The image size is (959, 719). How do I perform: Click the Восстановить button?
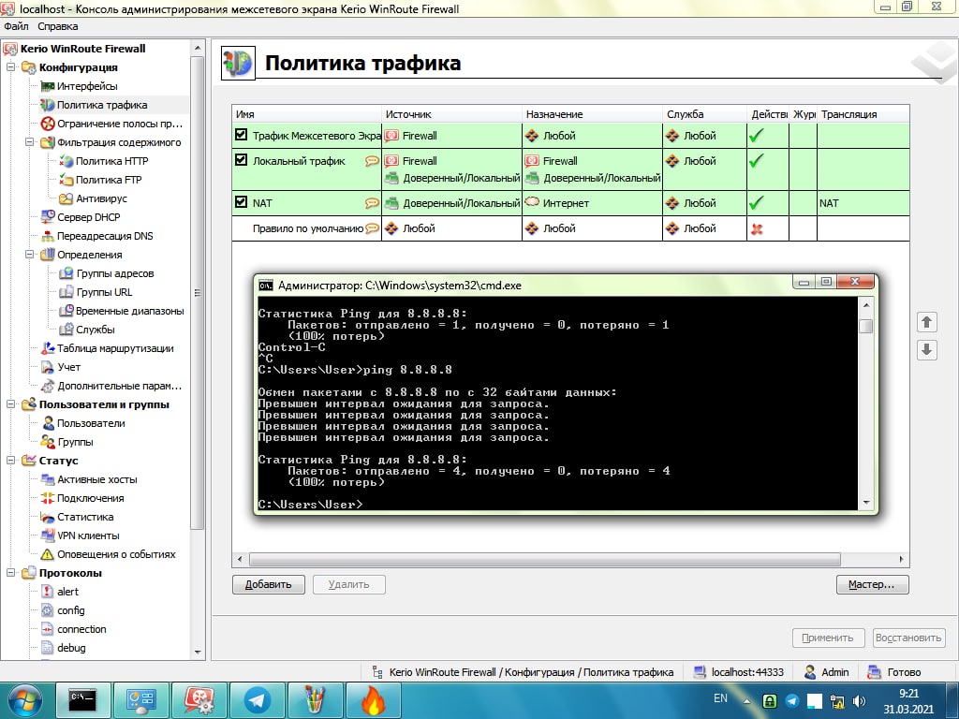pos(908,638)
